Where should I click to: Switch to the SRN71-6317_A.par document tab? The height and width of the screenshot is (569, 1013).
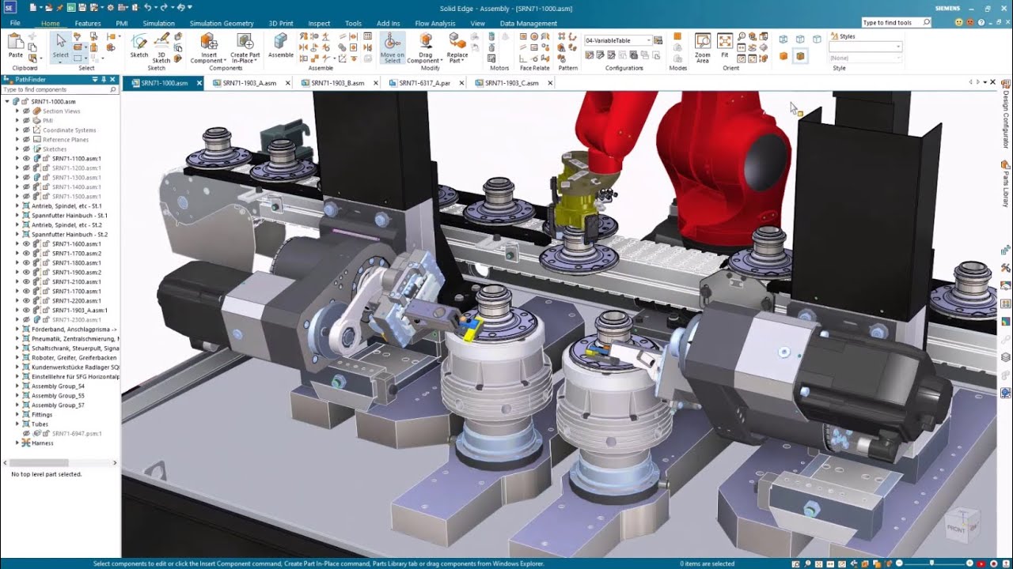click(x=424, y=83)
